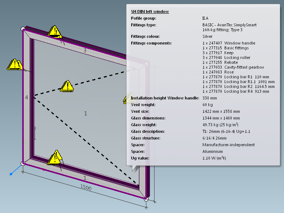
Task: Click the 1500 width dimension text
Action: click(86, 188)
